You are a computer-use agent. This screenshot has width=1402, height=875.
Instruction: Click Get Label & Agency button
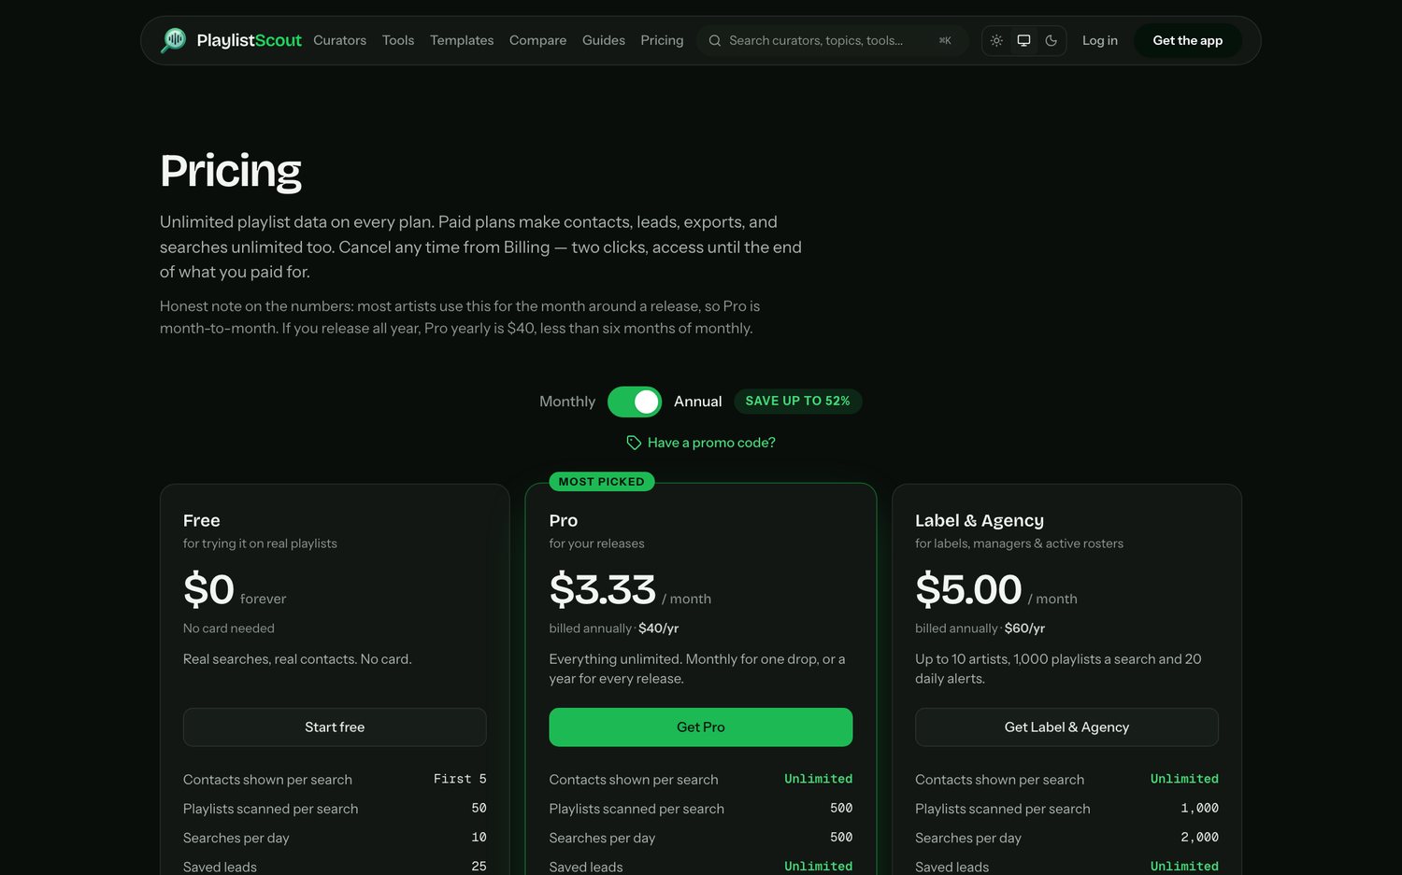pos(1066,727)
